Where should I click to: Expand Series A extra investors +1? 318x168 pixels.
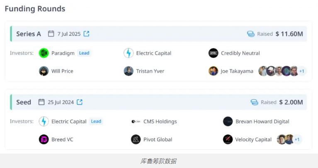(x=301, y=71)
